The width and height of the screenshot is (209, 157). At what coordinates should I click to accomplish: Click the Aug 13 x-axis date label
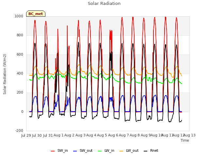click(x=190, y=135)
